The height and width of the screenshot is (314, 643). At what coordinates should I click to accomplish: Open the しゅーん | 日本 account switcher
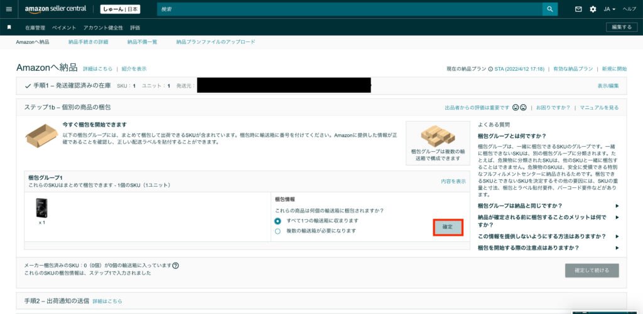(x=120, y=9)
